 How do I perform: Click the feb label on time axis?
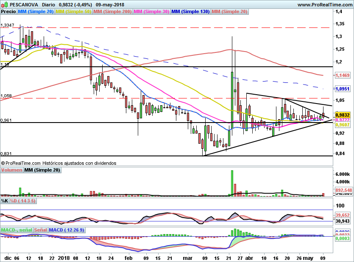[x=128, y=258]
